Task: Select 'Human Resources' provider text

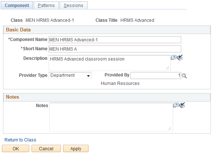Action: click(120, 83)
